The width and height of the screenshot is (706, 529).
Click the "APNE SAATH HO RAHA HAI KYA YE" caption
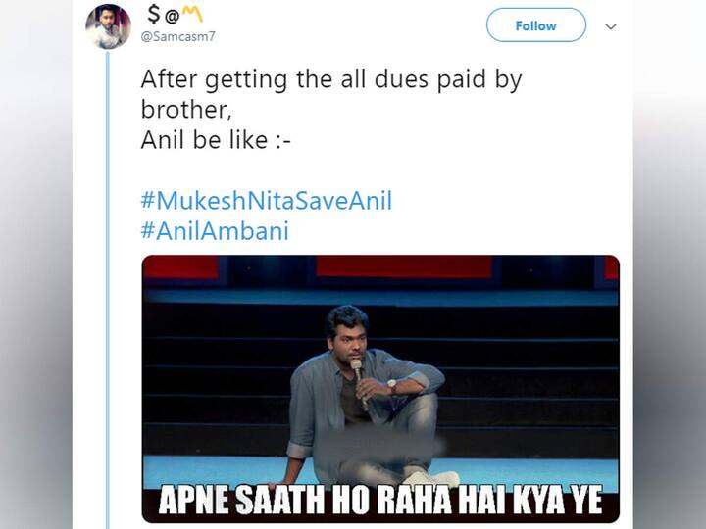coord(380,500)
